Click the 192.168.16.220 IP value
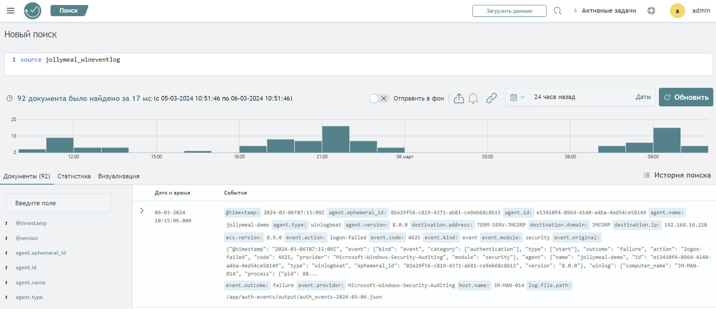The height and width of the screenshot is (309, 716). 686,225
